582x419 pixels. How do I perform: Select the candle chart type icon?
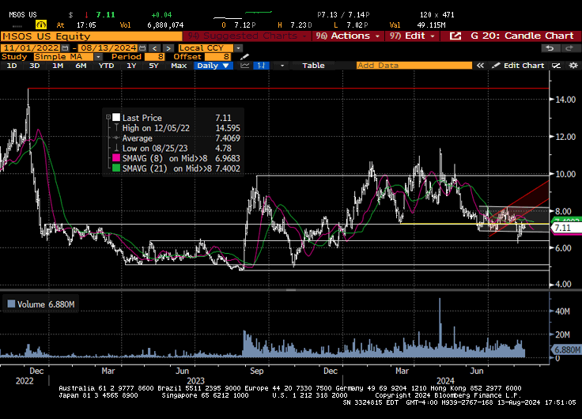coord(261,66)
